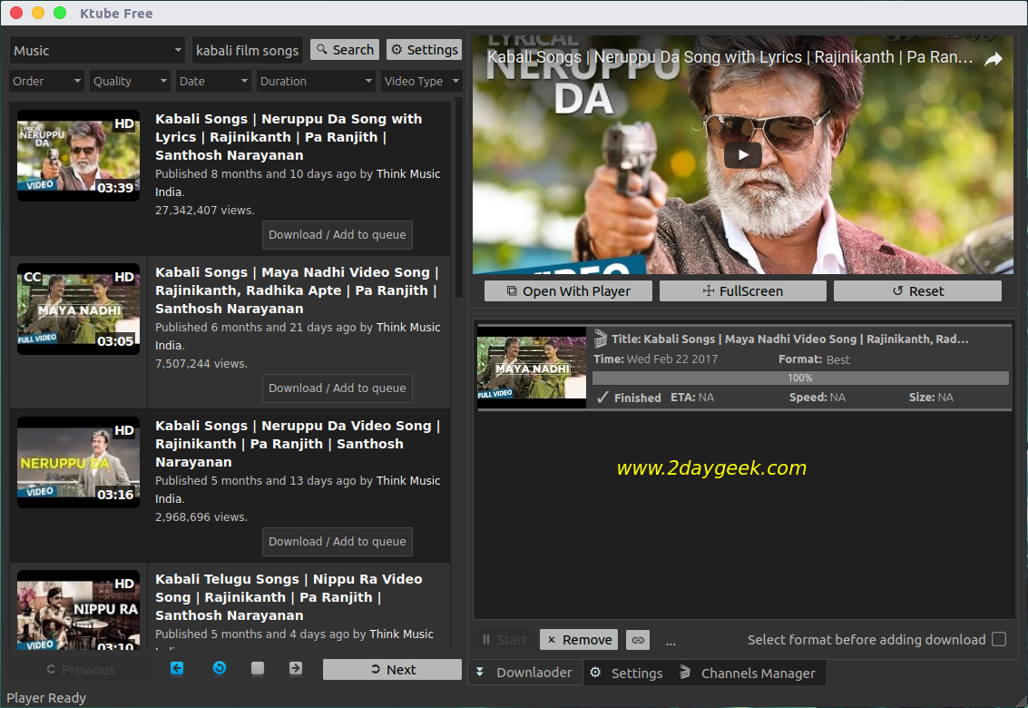Viewport: 1028px width, 708px height.
Task: Click the Search button
Action: tap(345, 50)
